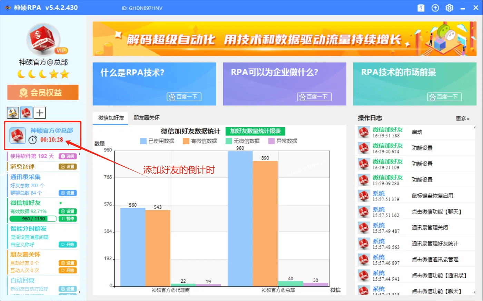The height and width of the screenshot is (301, 483).
Task: Start 智能分时群发 with the 开始 button
Action: [x=68, y=245]
